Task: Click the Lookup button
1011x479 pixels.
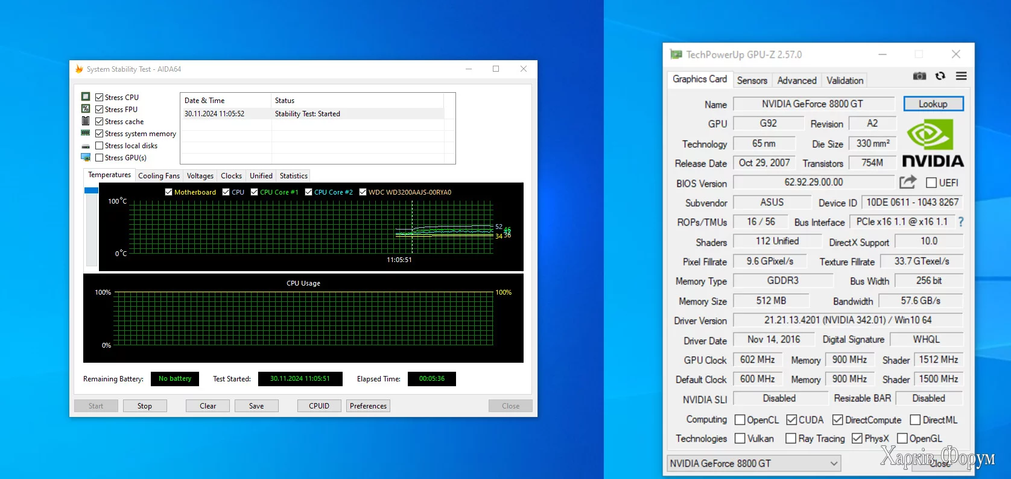Action: pyautogui.click(x=933, y=104)
